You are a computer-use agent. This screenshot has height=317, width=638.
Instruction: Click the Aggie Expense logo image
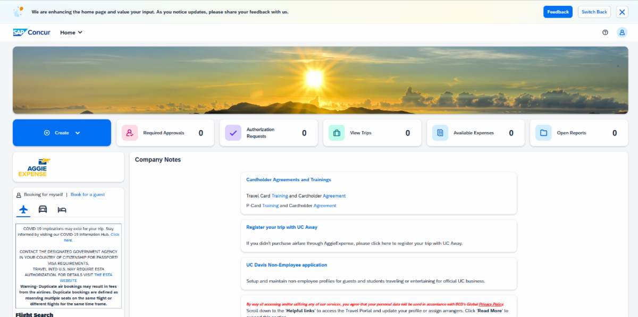click(34, 167)
